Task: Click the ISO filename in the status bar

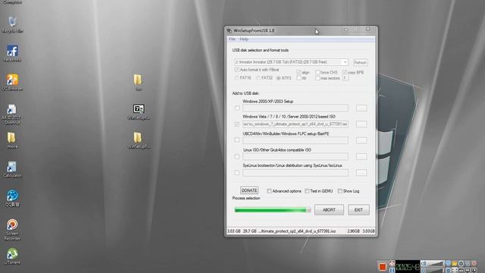Action: coord(297,231)
